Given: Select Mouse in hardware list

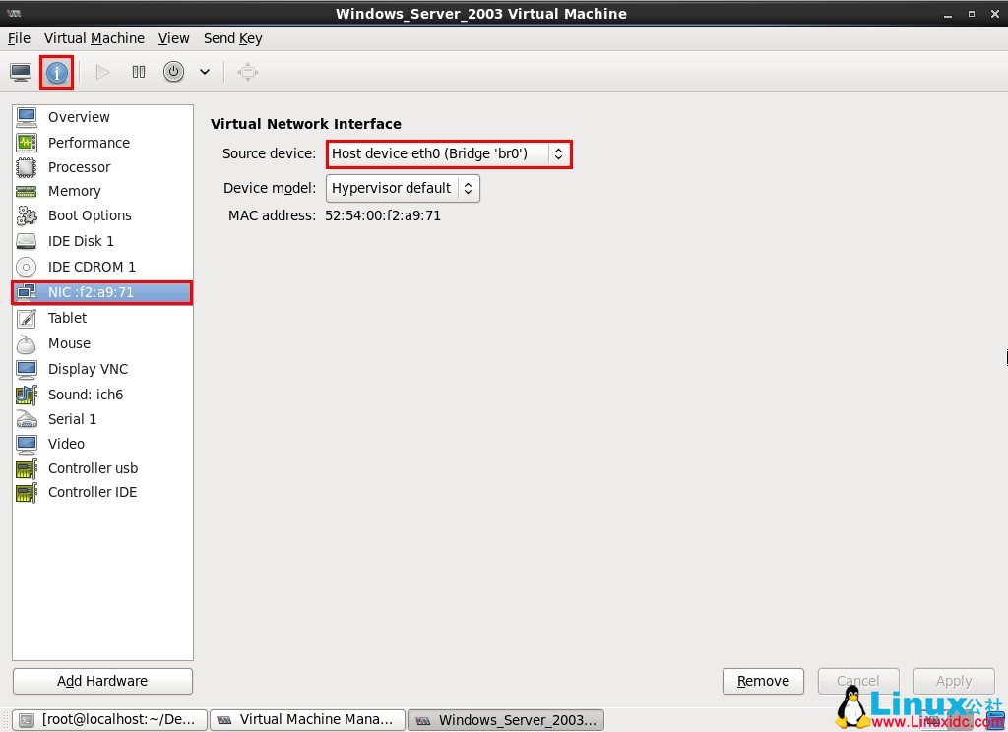Looking at the screenshot, I should [102, 343].
